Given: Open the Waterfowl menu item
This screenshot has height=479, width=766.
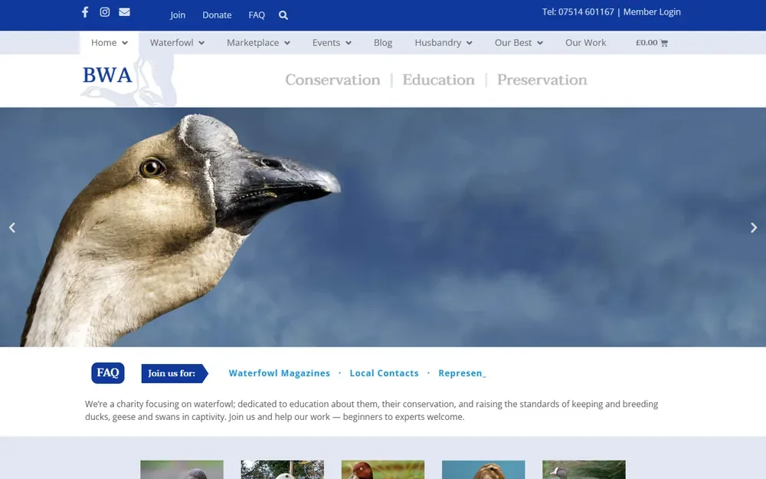Looking at the screenshot, I should tap(172, 42).
